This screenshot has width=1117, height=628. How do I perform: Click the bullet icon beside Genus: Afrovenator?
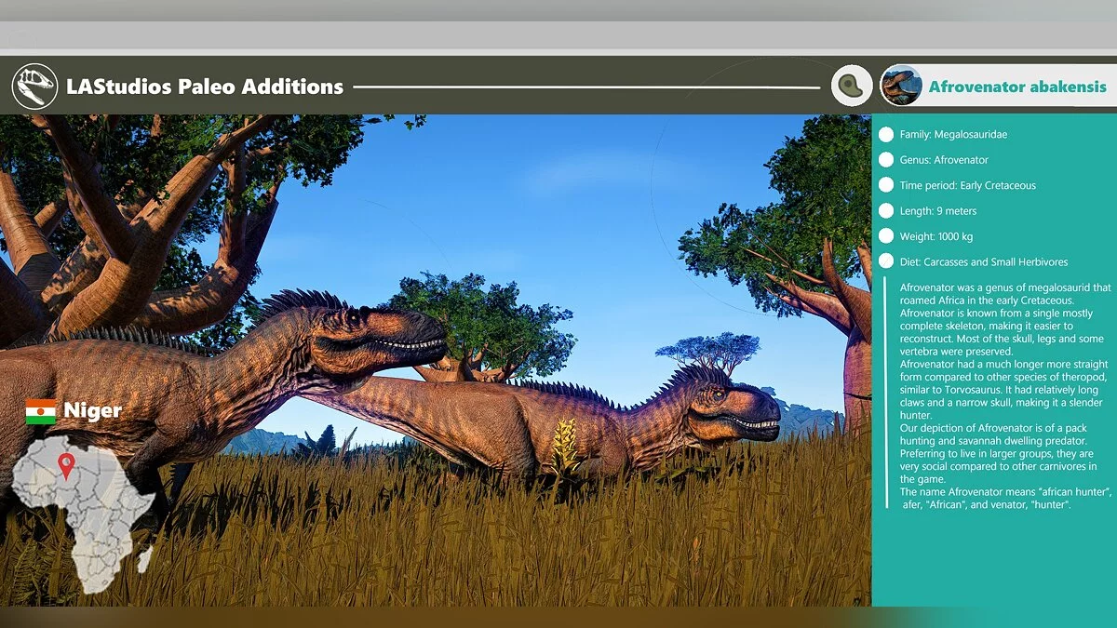[884, 159]
